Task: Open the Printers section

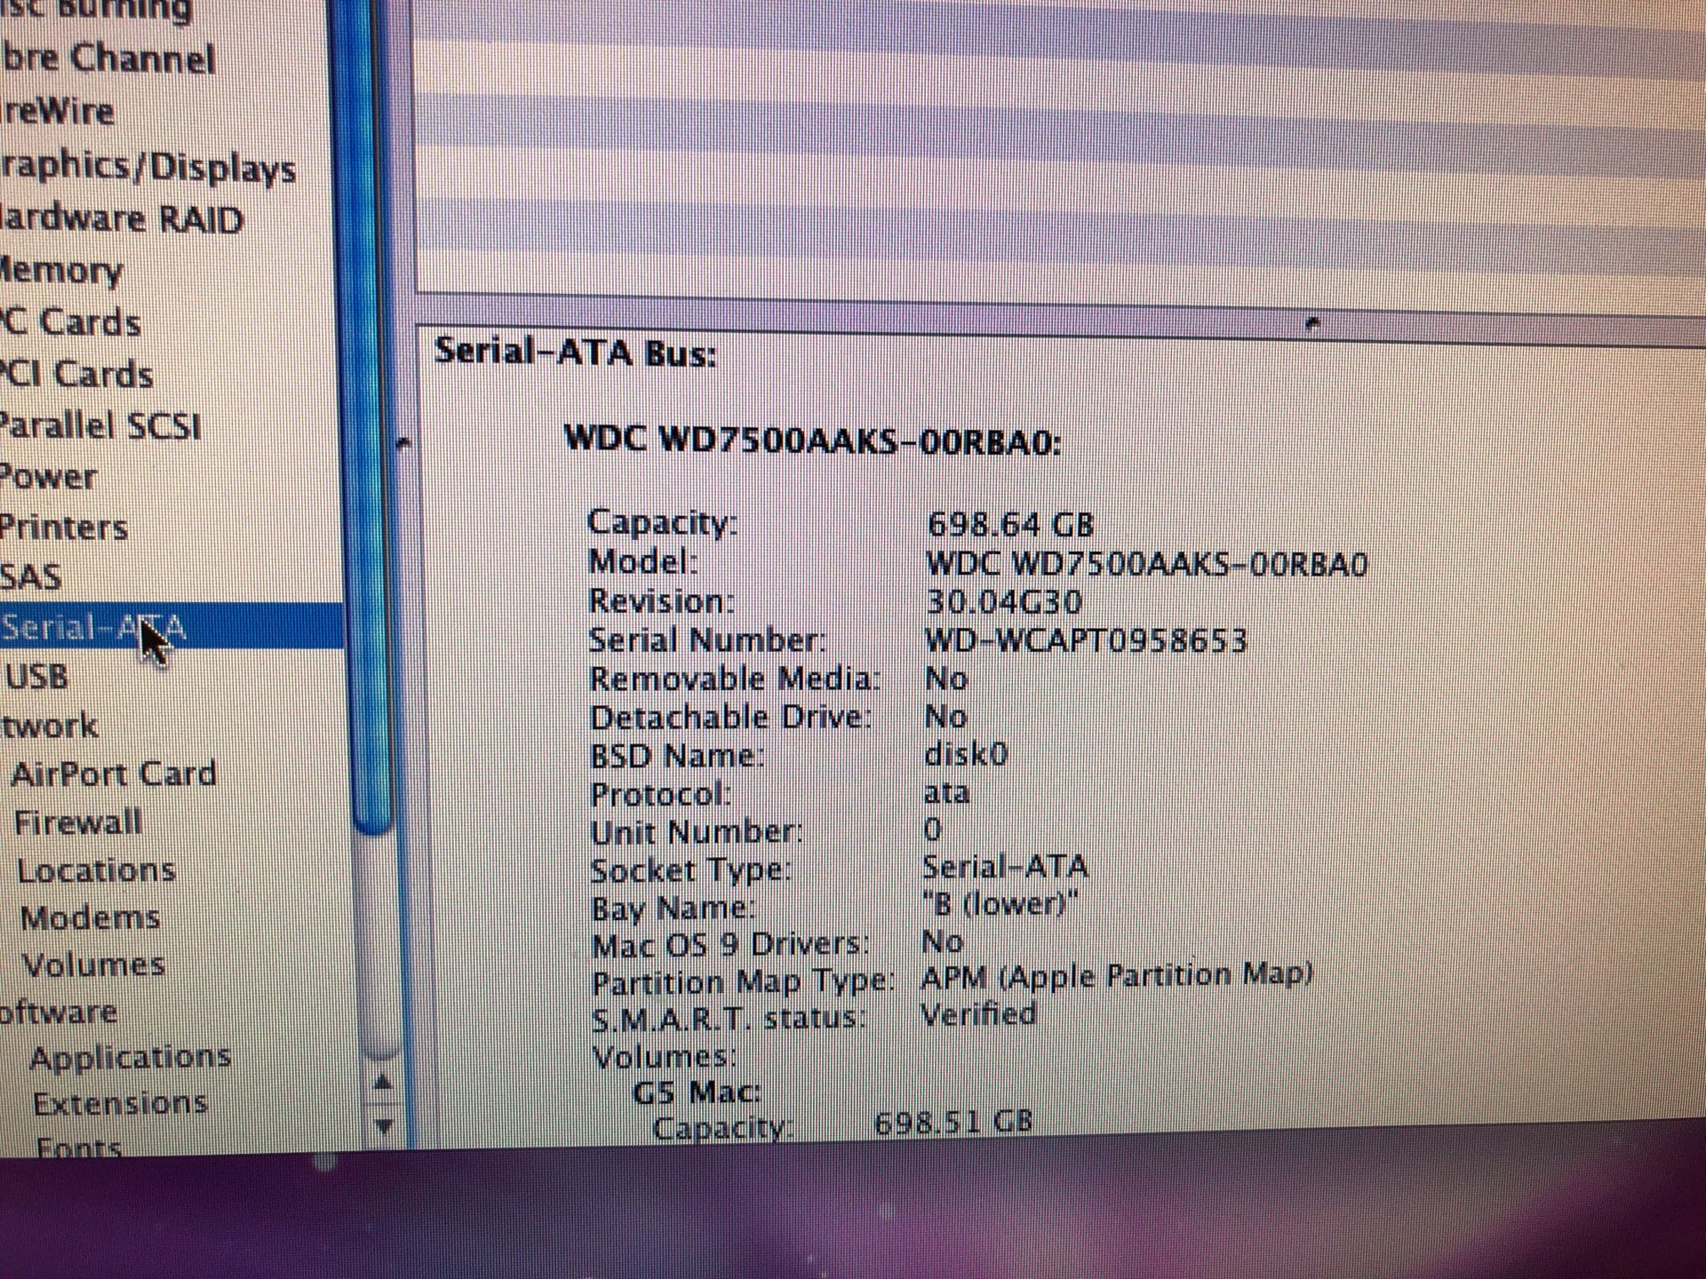Action: [64, 528]
